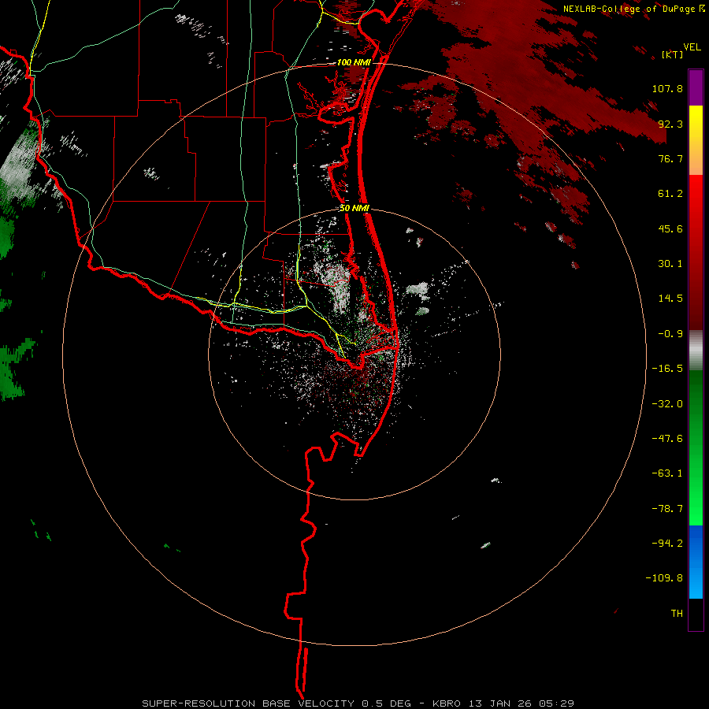The height and width of the screenshot is (709, 709).
Task: Click the Super-Resolution Base Velocity caption text
Action: tap(358, 703)
